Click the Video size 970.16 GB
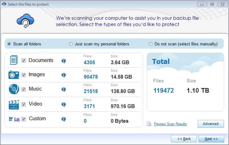 tap(123, 106)
